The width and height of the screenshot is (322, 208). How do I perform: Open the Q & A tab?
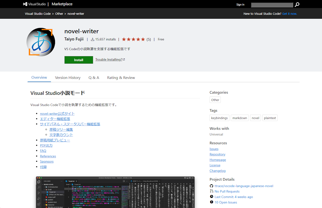(x=94, y=78)
